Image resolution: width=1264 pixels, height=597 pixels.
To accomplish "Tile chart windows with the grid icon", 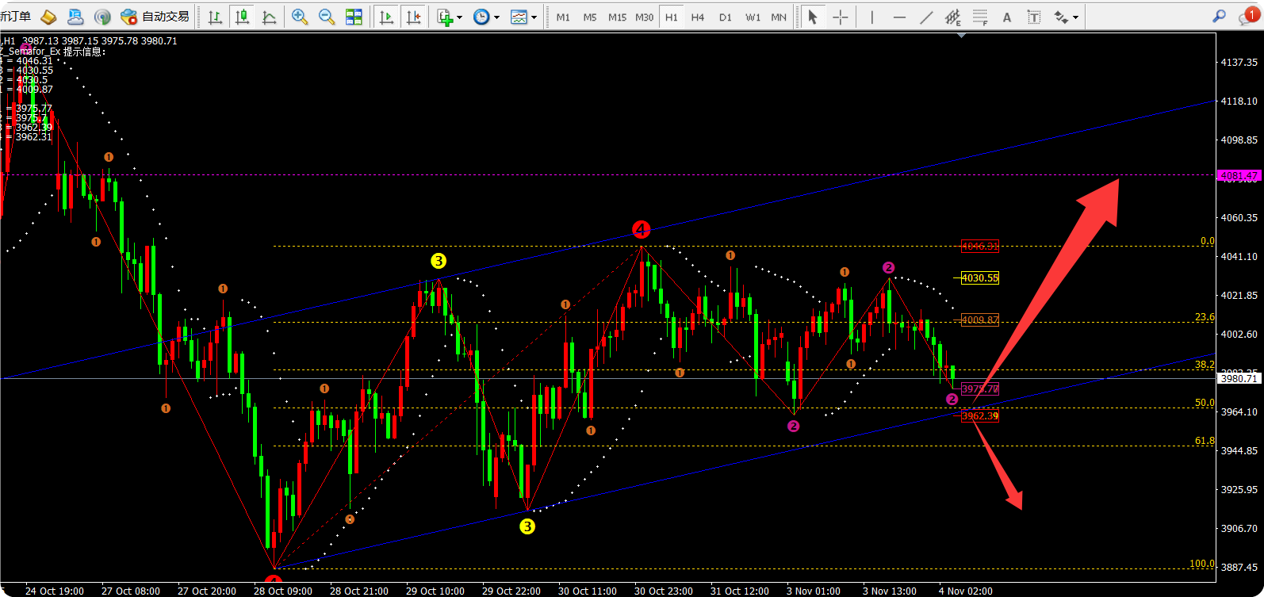I will click(354, 17).
